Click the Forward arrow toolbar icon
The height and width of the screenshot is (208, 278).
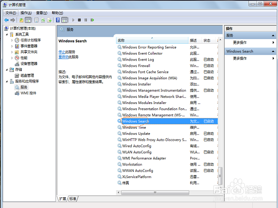point(13,20)
